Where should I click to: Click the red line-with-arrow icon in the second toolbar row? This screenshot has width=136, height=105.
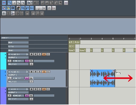[x=54, y=8]
